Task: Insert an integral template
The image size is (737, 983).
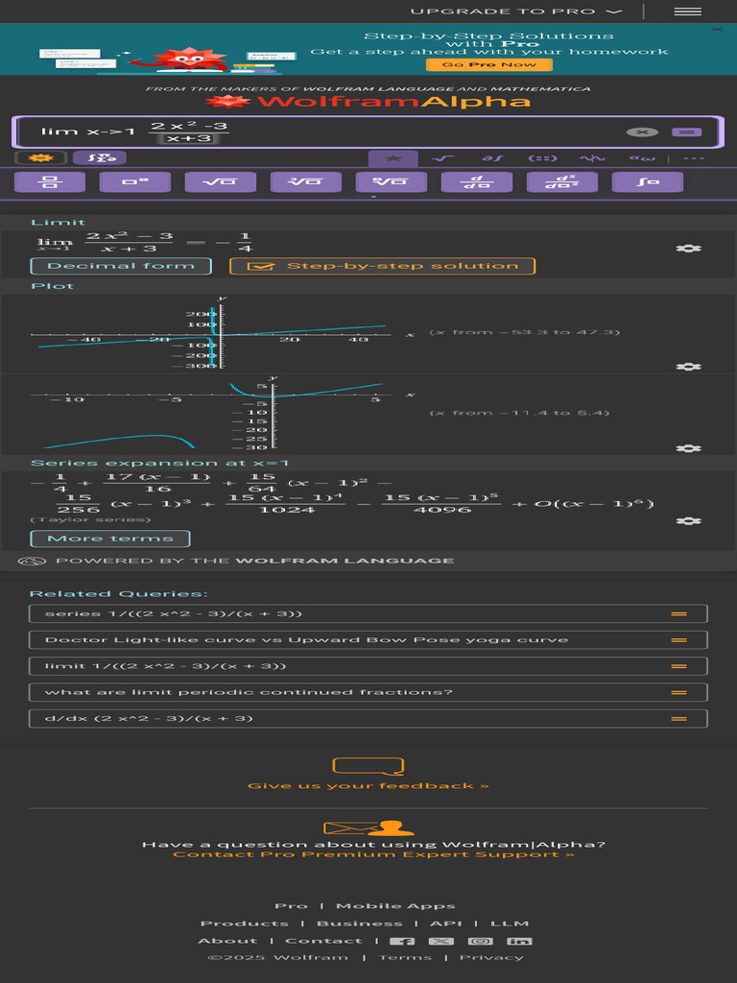Action: [648, 181]
